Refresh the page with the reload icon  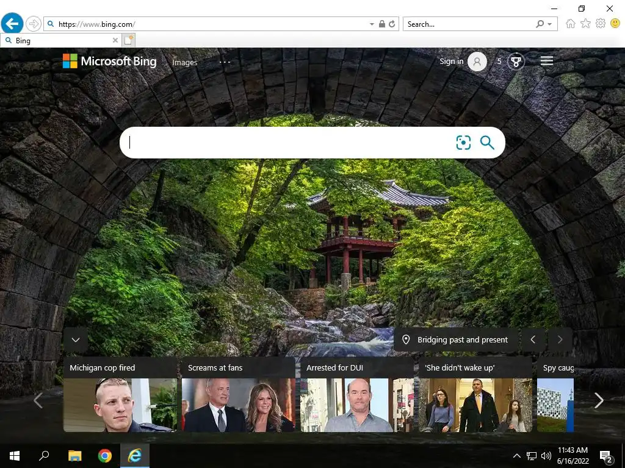pos(392,24)
